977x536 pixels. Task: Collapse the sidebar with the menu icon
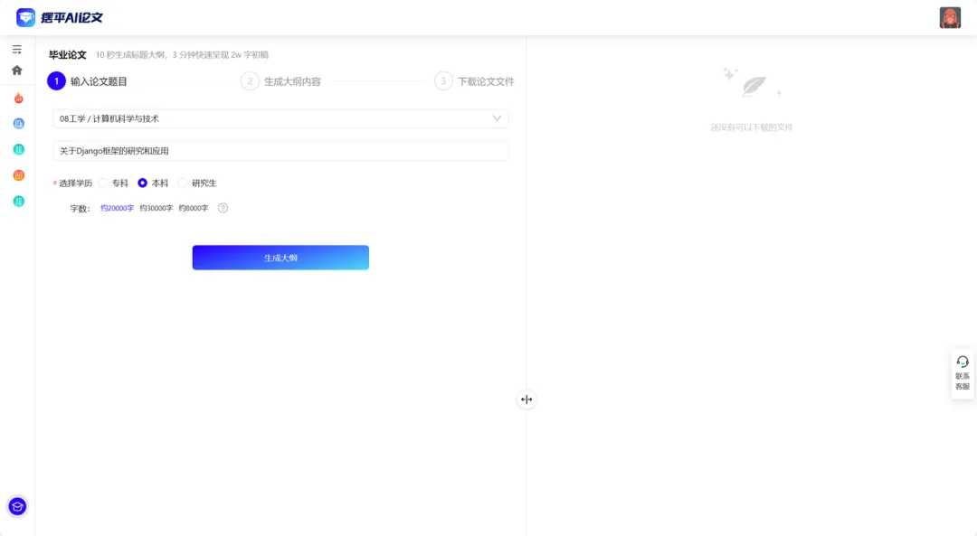16,49
